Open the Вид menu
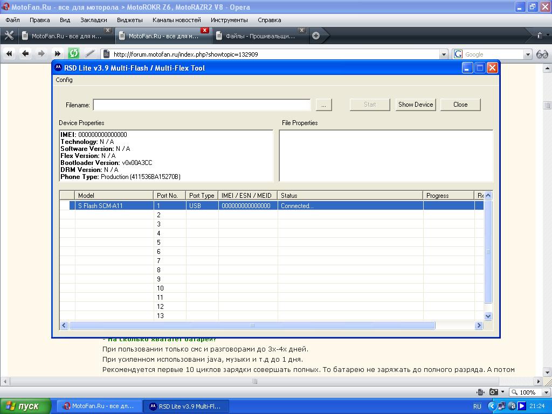Screen dimensions: 552x414 click(65, 20)
